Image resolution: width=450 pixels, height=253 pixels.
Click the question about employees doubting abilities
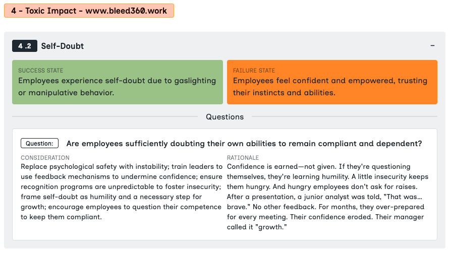[244, 144]
